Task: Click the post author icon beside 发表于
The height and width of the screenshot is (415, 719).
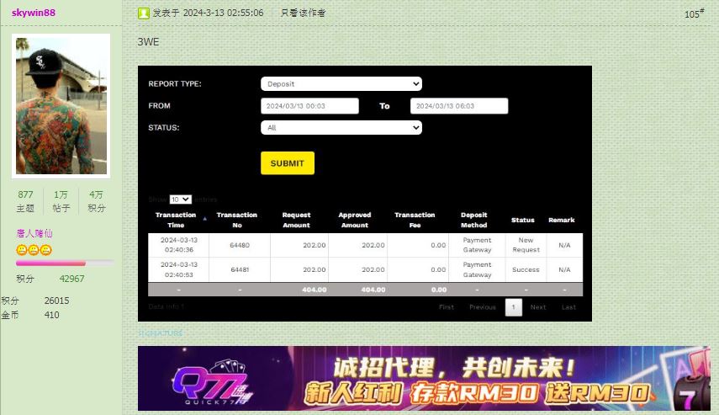Action: click(x=144, y=13)
